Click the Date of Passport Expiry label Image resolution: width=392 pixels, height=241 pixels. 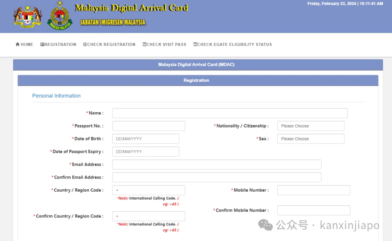77,152
